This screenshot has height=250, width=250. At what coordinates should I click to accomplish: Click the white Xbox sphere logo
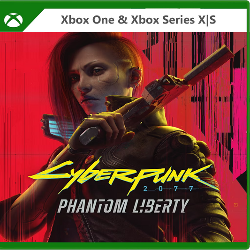tap(14, 20)
